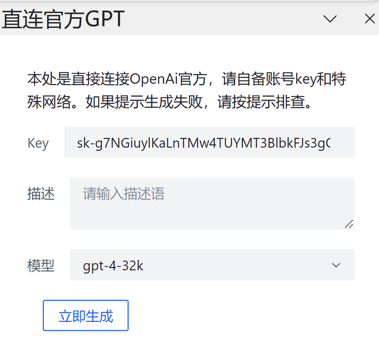379x342 pixels.
Task: Click the 请输入描述语 placeholder text
Action: 124,193
